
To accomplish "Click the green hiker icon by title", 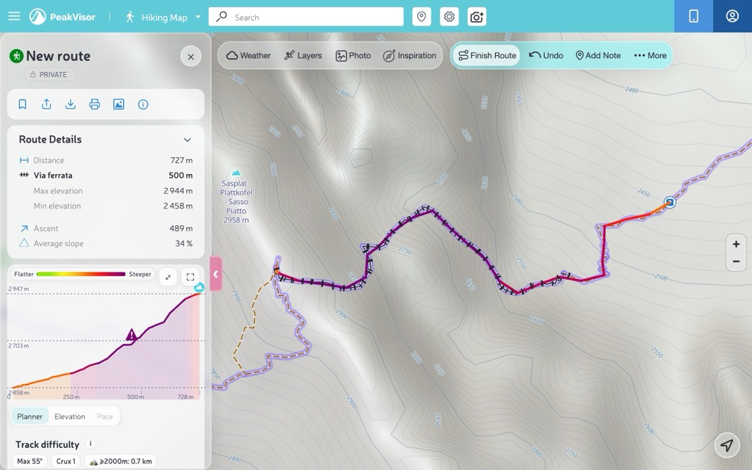I will (16, 56).
